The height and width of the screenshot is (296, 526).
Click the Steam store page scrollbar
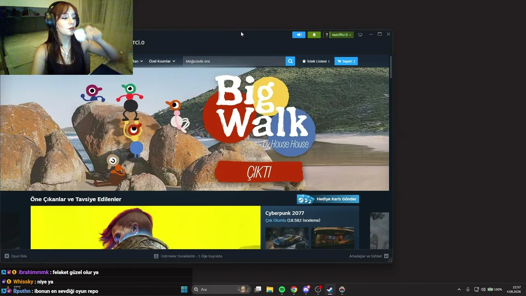pos(391,67)
